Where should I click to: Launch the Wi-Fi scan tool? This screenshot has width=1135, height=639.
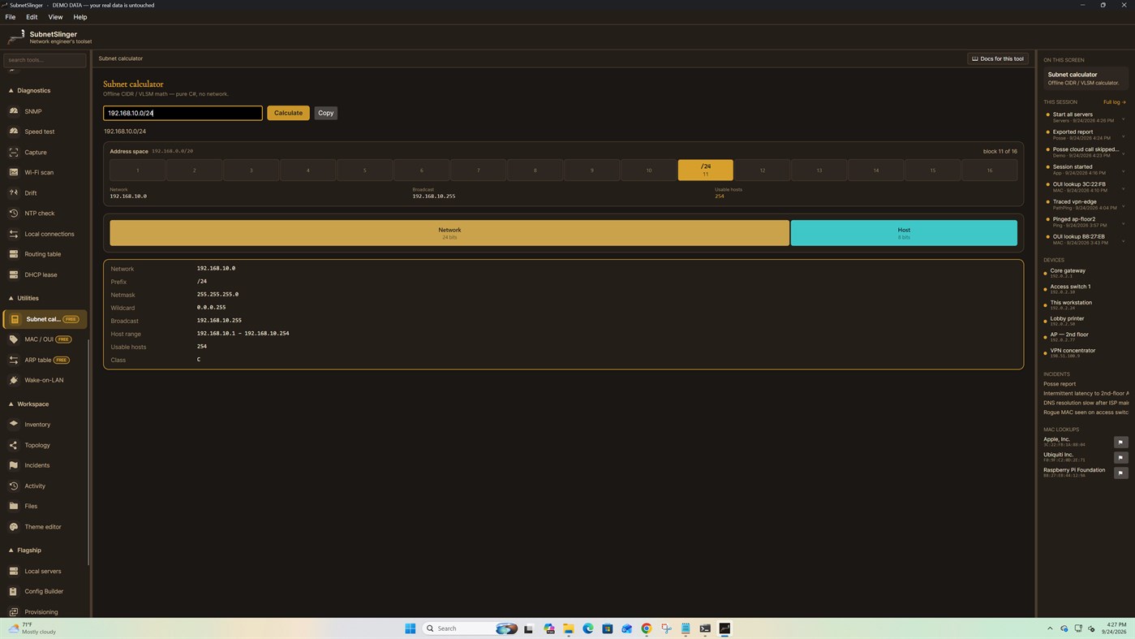(x=45, y=172)
